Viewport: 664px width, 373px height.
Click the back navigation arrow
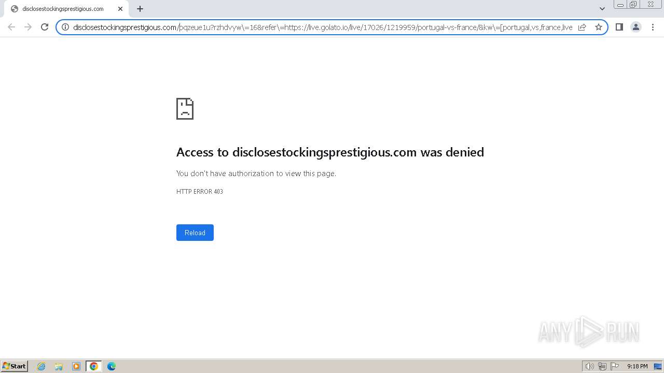point(11,27)
